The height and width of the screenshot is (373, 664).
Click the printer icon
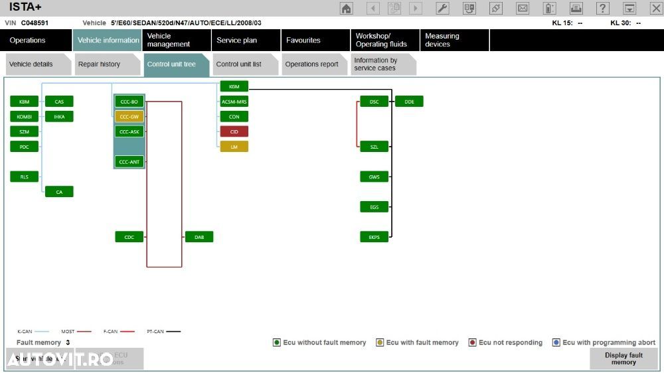pos(576,8)
